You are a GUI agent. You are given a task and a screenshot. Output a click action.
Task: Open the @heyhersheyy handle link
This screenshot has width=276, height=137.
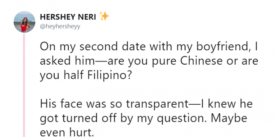point(60,26)
